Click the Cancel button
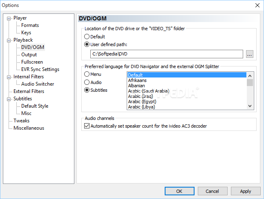The image size is (264, 199). coord(213,191)
